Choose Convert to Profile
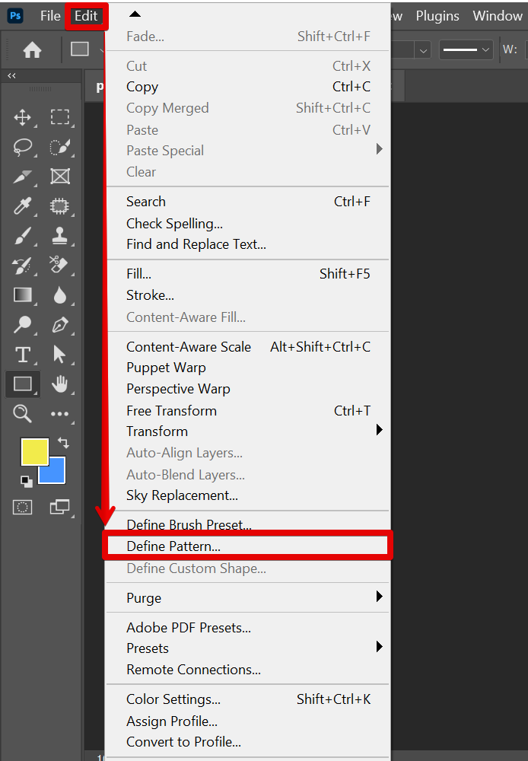The height and width of the screenshot is (761, 528). (248, 741)
